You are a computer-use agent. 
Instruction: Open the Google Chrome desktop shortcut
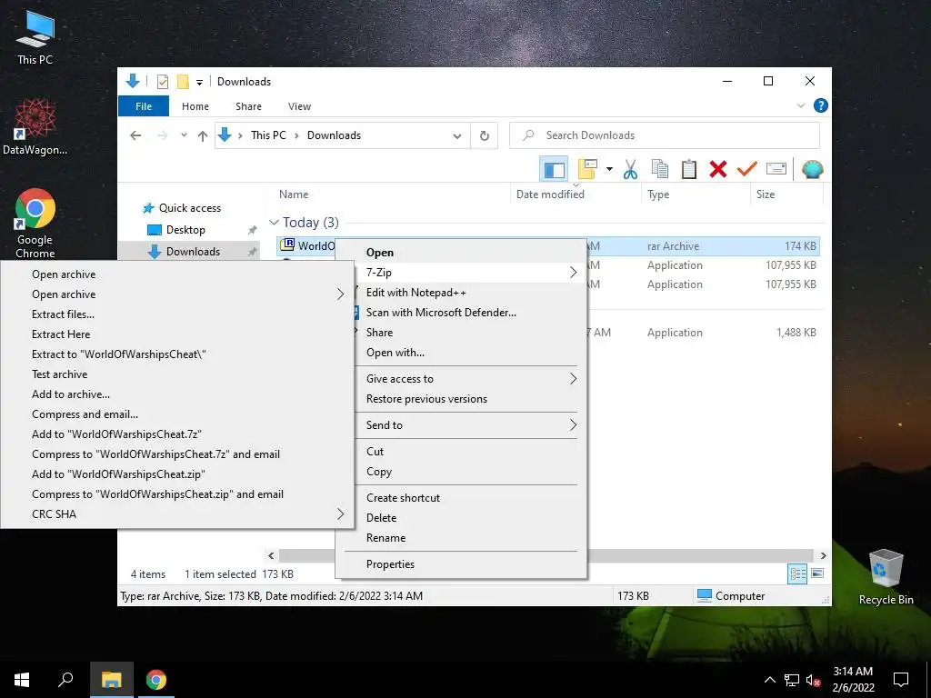(35, 224)
